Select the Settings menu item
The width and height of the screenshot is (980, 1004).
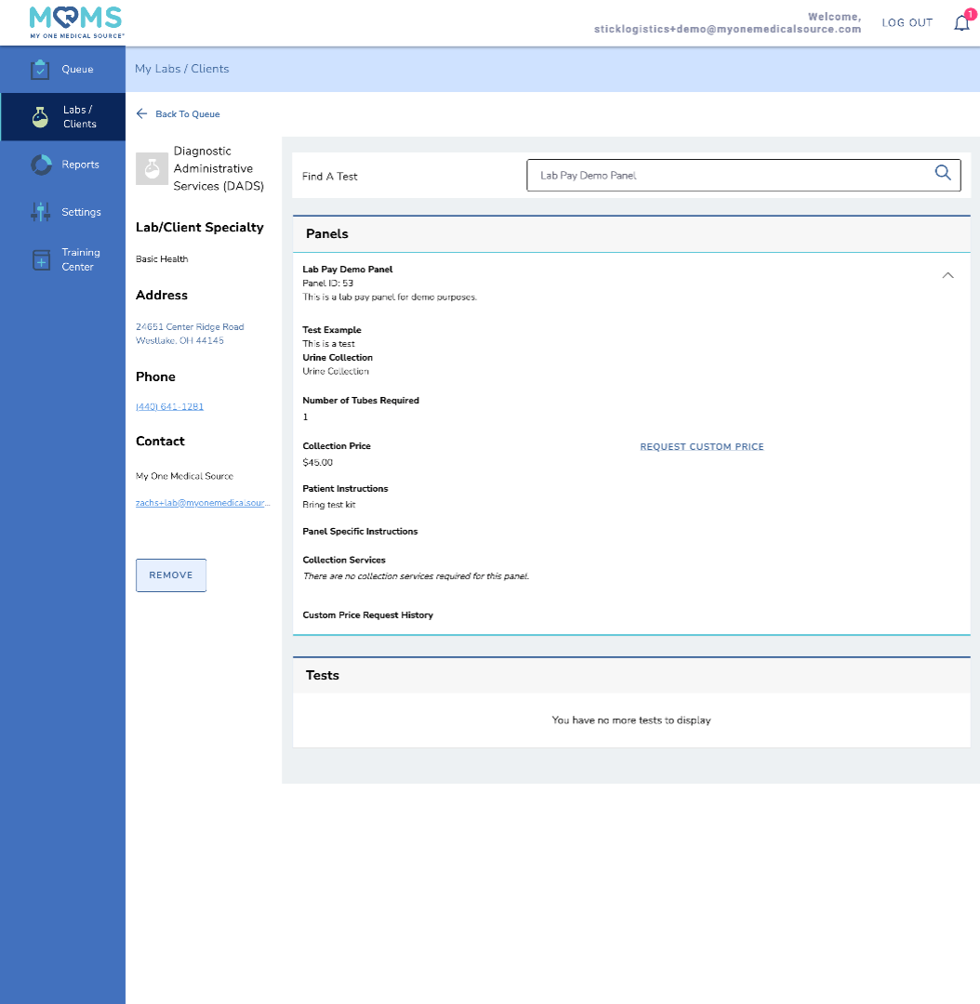click(81, 212)
